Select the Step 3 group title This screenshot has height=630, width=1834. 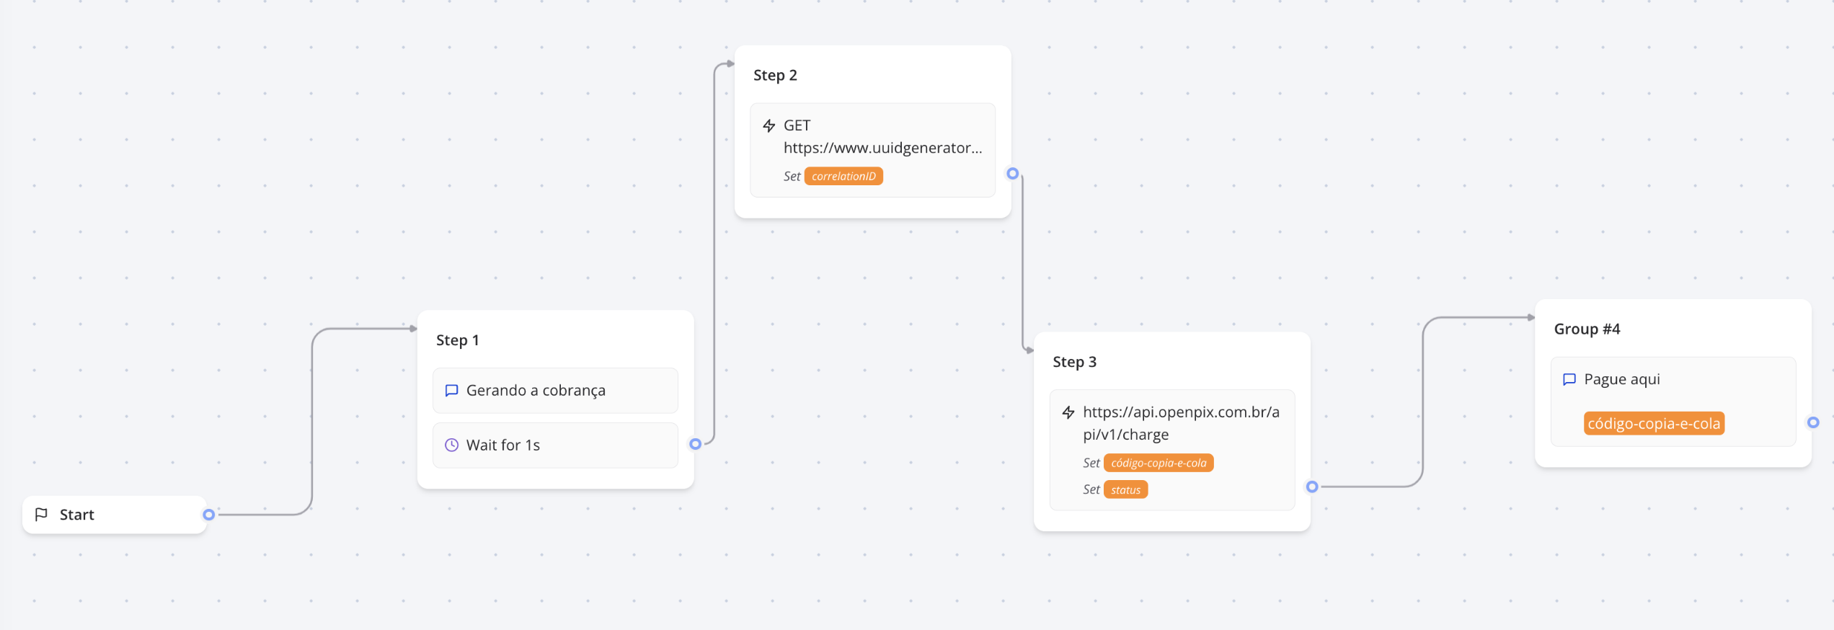(x=1074, y=362)
